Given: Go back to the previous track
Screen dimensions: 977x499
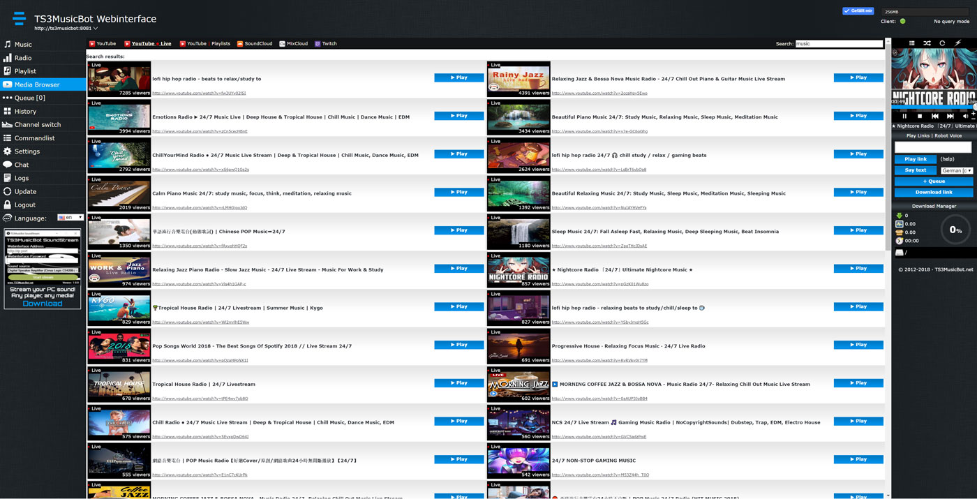Looking at the screenshot, I should click(x=935, y=117).
